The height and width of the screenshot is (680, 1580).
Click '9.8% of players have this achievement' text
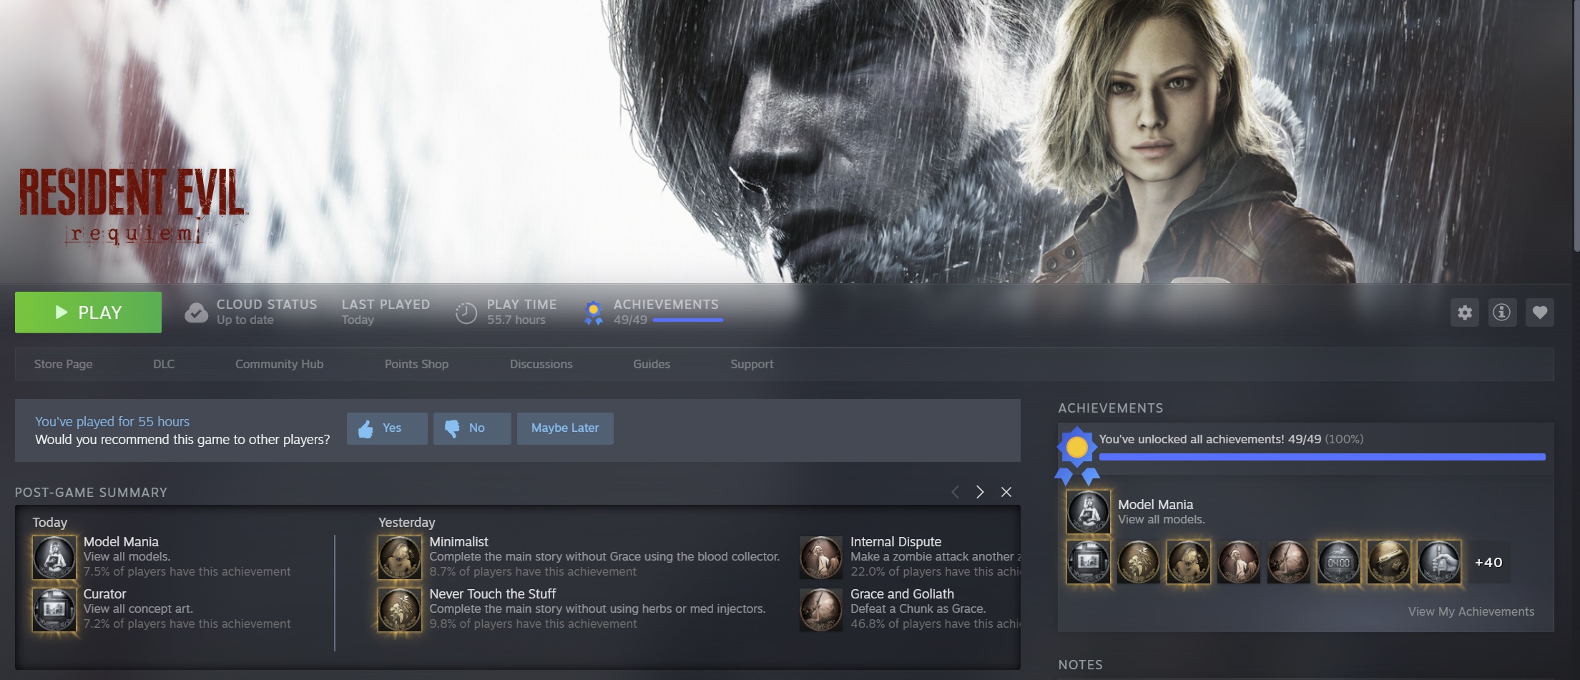tap(533, 624)
